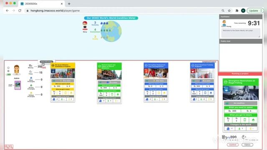Click the Time value 15
This screenshot has height=150, width=267.
41,72
